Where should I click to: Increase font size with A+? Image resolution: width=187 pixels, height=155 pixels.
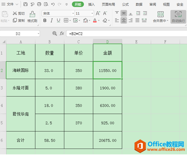[x=98, y=13]
